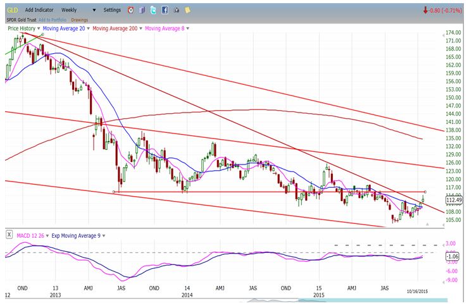This screenshot has height=308, width=469.
Task: Expand Exp Moving Average 9 options arrow
Action: click(104, 236)
